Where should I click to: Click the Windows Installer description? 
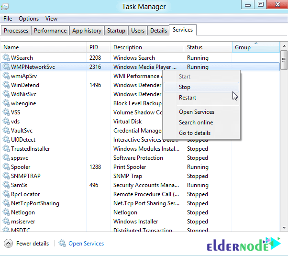tap(135, 222)
